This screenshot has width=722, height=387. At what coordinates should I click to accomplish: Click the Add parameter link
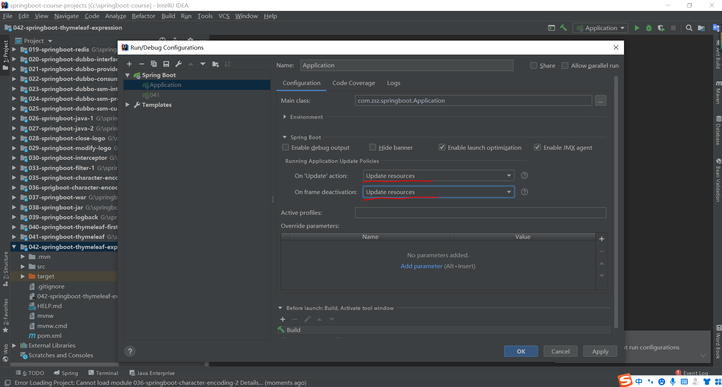pos(422,266)
